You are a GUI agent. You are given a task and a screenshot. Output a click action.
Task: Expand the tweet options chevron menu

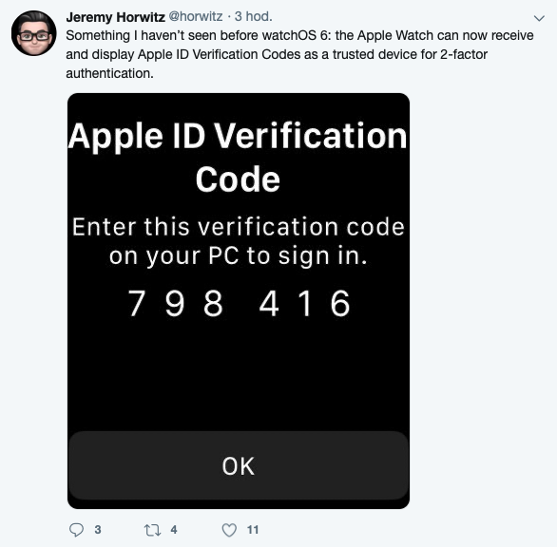[x=539, y=18]
